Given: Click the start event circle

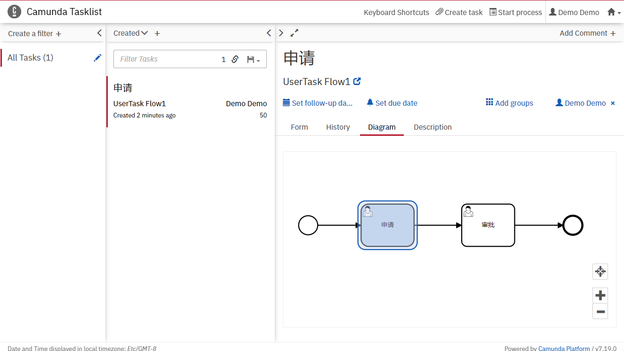Looking at the screenshot, I should [x=308, y=225].
